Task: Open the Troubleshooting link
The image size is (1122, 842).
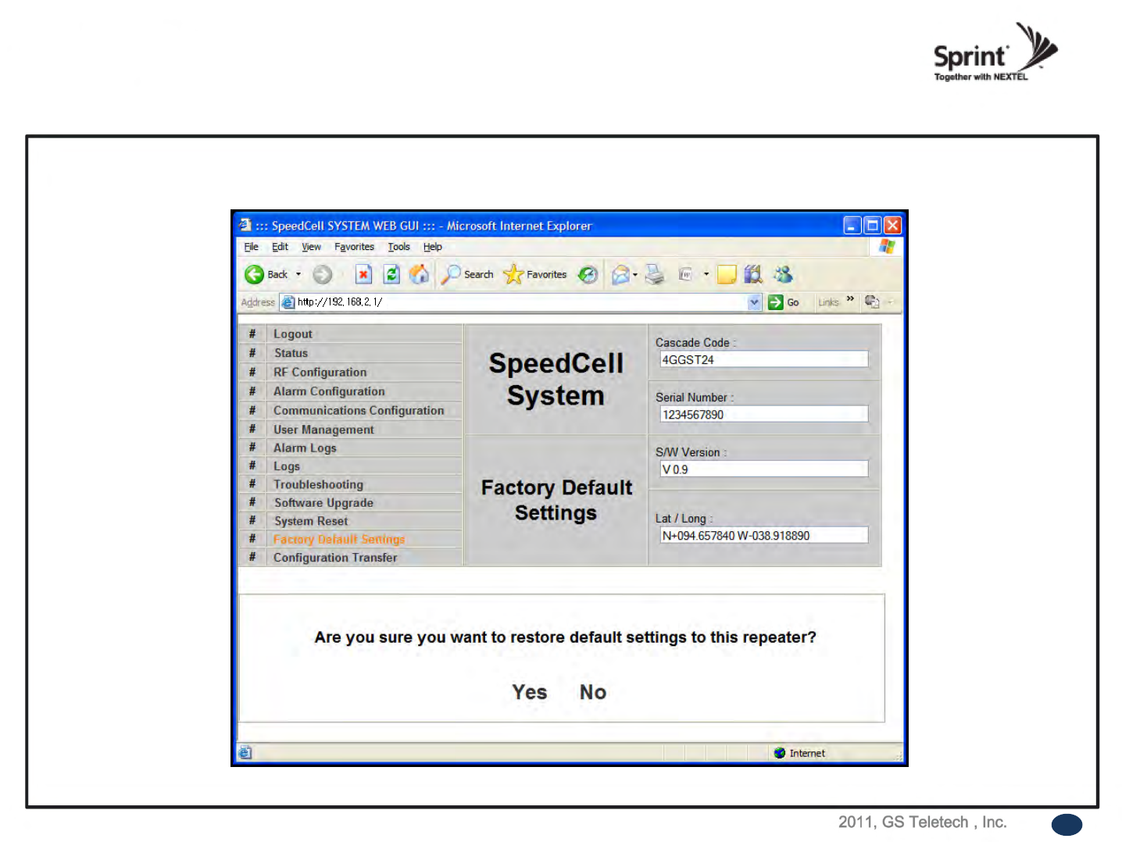Action: 318,484
